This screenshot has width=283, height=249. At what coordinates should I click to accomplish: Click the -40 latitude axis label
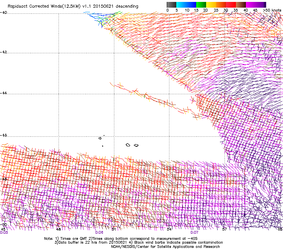[3, 13]
